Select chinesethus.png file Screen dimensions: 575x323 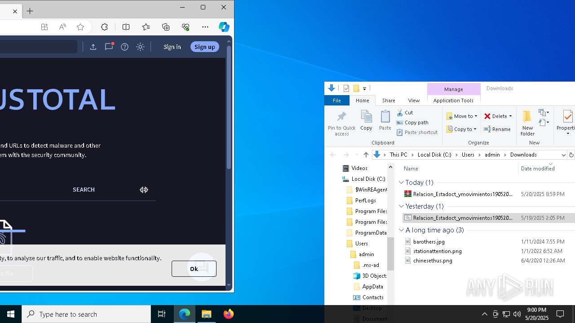point(433,261)
